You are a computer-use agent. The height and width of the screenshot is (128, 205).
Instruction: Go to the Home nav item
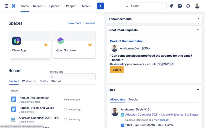click(25, 6)
